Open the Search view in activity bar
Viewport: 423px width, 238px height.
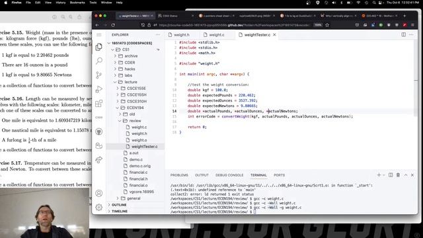[x=99, y=61]
